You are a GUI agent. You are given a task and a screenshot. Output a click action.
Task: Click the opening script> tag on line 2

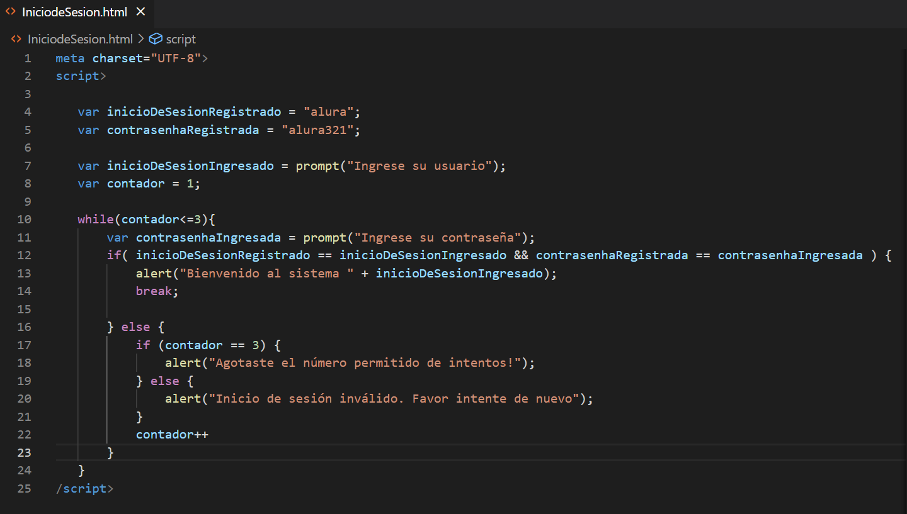click(x=81, y=76)
